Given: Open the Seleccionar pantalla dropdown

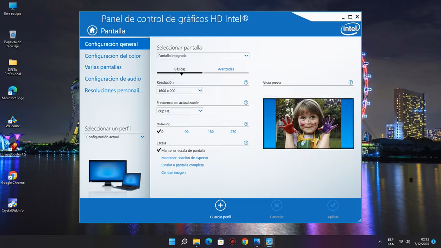Looking at the screenshot, I should coord(203,56).
